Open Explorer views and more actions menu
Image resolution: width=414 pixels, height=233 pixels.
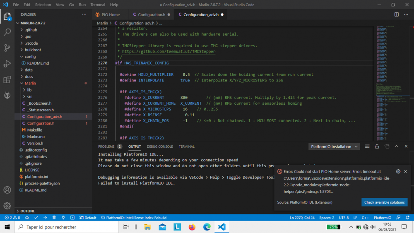[x=84, y=14]
